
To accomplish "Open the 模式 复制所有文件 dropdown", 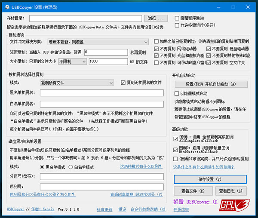I will tap(77, 83).
